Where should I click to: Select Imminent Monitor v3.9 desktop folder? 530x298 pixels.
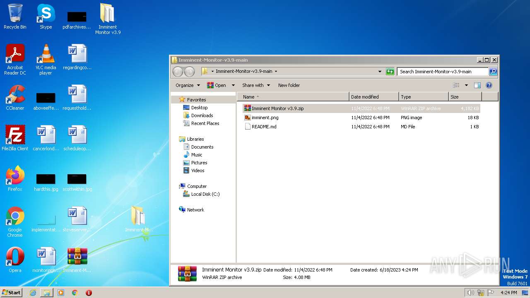coord(108,19)
